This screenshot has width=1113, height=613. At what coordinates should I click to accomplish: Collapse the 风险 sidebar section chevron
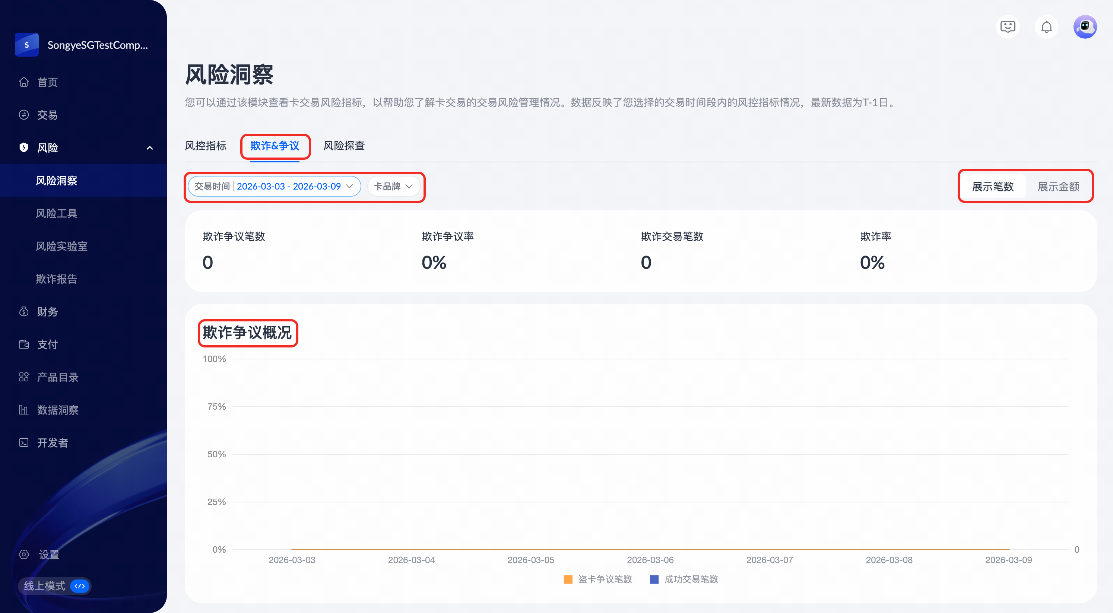pos(149,148)
